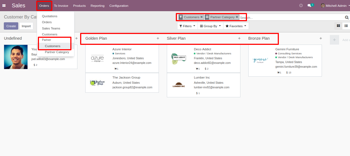Click into the Search input field
This screenshot has height=156, width=350.
click(x=292, y=17)
